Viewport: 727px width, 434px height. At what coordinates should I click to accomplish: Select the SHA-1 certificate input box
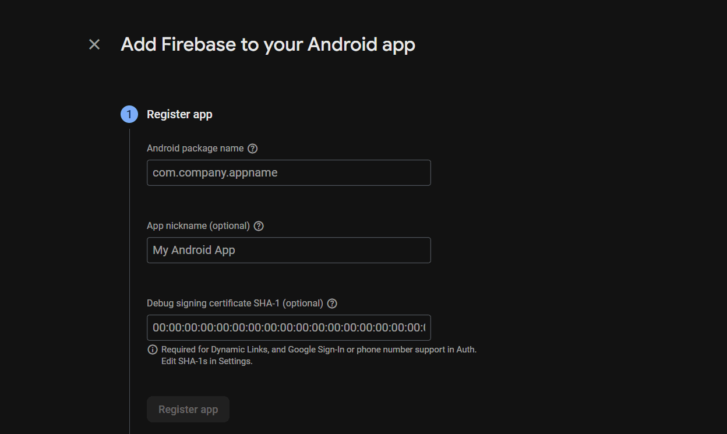pos(288,327)
